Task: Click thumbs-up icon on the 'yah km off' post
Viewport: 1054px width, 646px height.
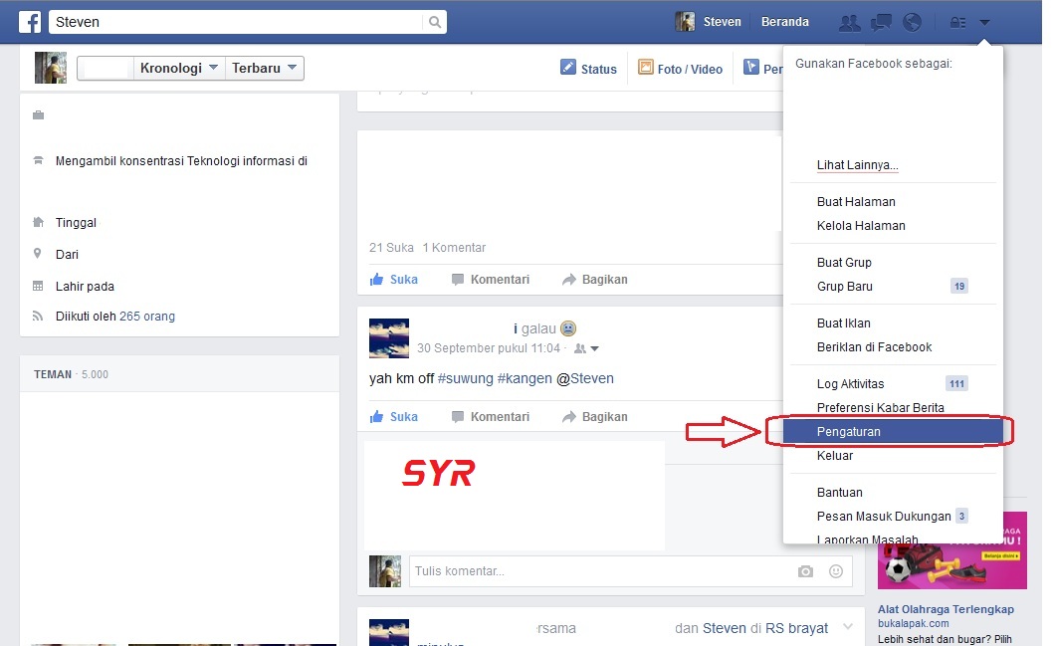Action: pyautogui.click(x=376, y=417)
